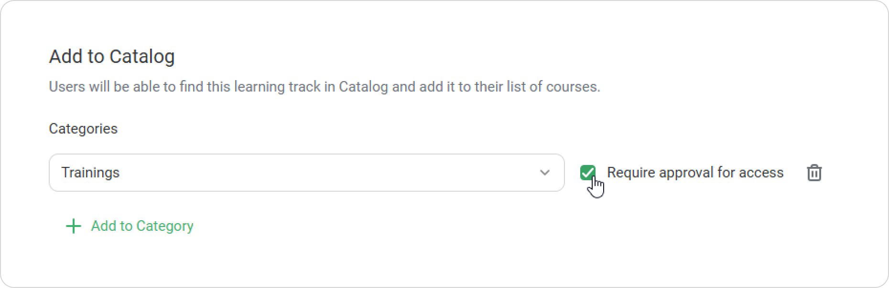This screenshot has width=889, height=288.
Task: Open the Trainings category combo box
Action: pos(306,173)
